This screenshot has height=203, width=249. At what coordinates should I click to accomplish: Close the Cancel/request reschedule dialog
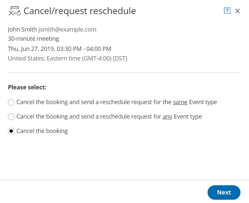(x=237, y=11)
